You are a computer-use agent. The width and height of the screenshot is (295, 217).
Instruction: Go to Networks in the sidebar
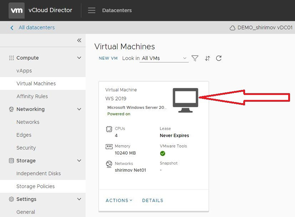point(28,122)
